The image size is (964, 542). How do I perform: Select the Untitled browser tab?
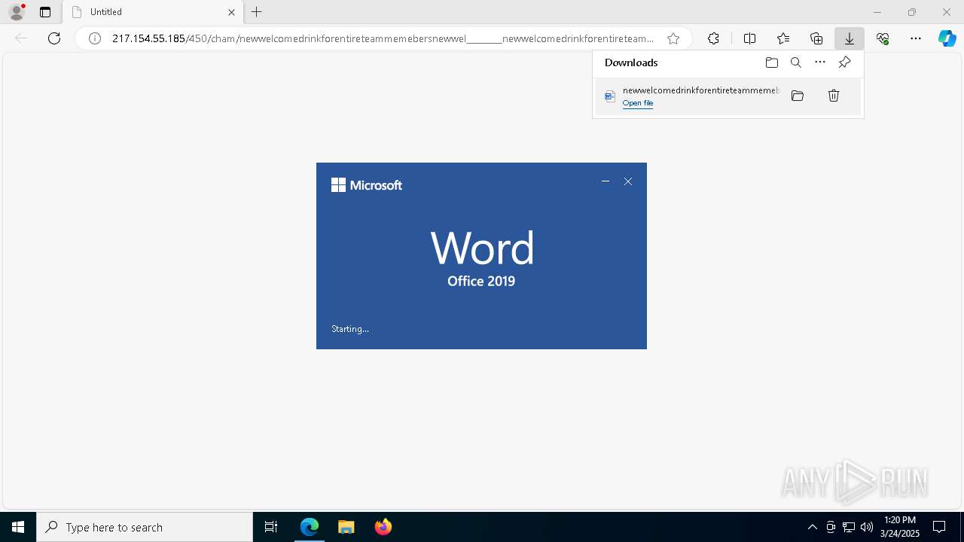(x=153, y=12)
